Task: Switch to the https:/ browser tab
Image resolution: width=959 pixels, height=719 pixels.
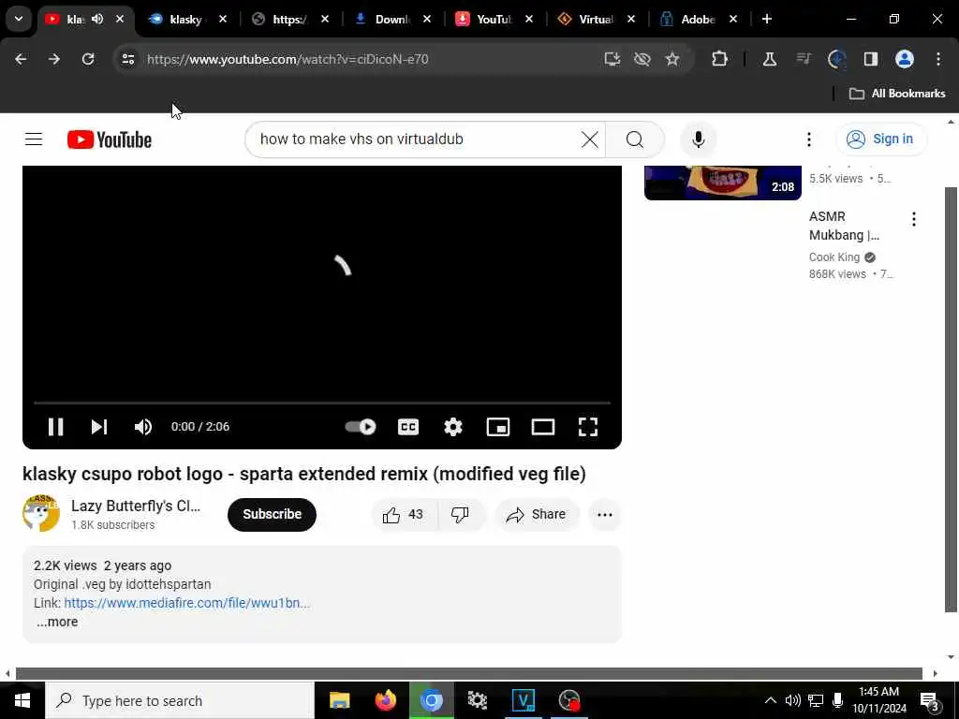Action: click(x=289, y=20)
